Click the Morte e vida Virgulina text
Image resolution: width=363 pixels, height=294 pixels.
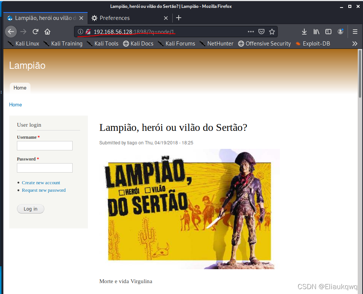coord(126,282)
